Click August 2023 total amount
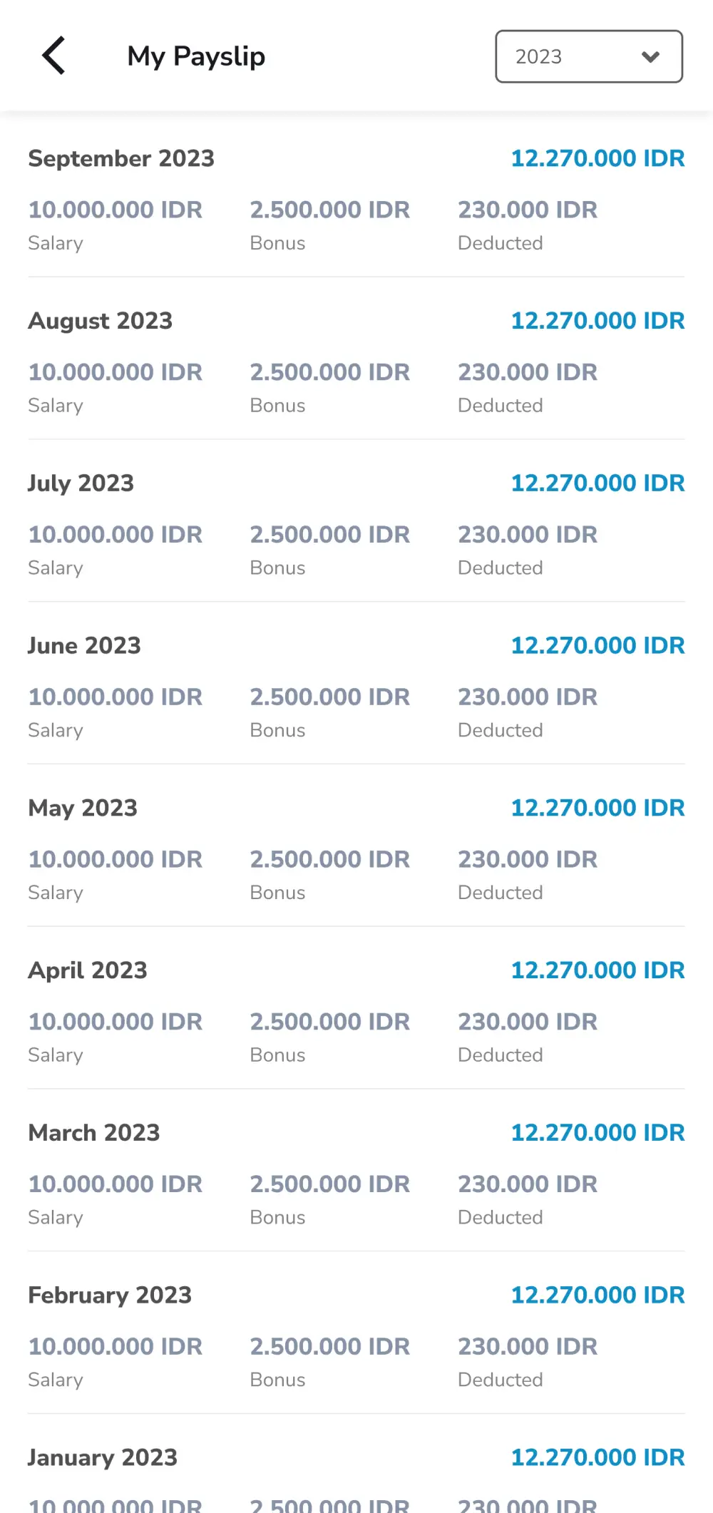The image size is (713, 1513). click(x=597, y=321)
